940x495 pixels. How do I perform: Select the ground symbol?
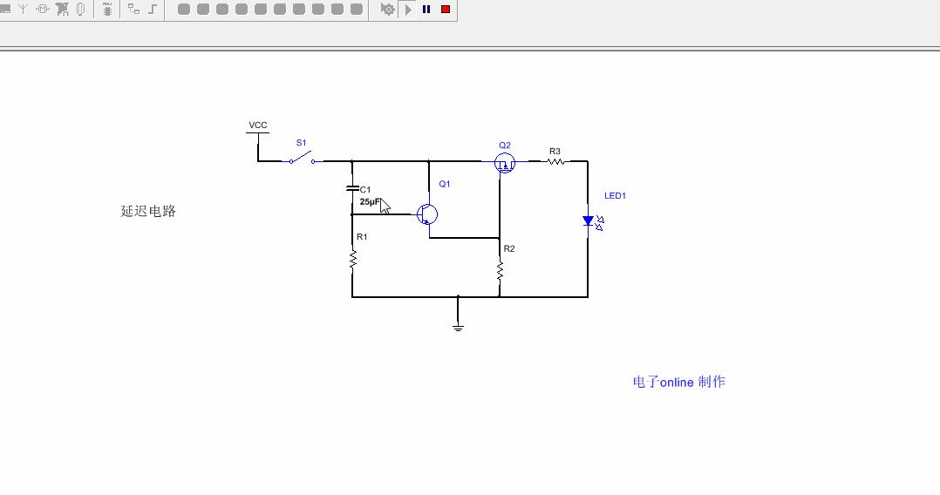[458, 326]
